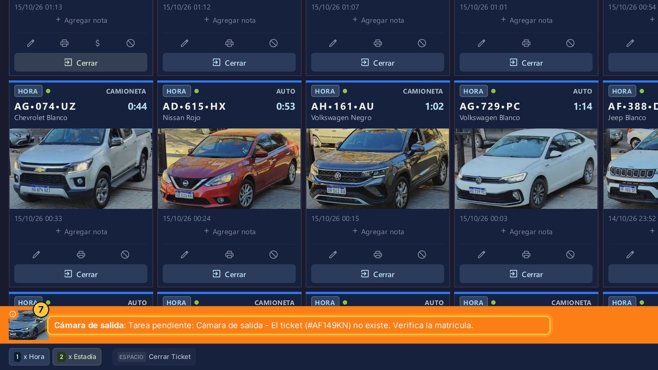658x370 pixels.
Task: Edit the AH·161·AU Volkswagen ticket
Action: pyautogui.click(x=333, y=255)
